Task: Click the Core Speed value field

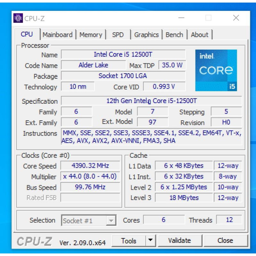Action: coord(90,166)
